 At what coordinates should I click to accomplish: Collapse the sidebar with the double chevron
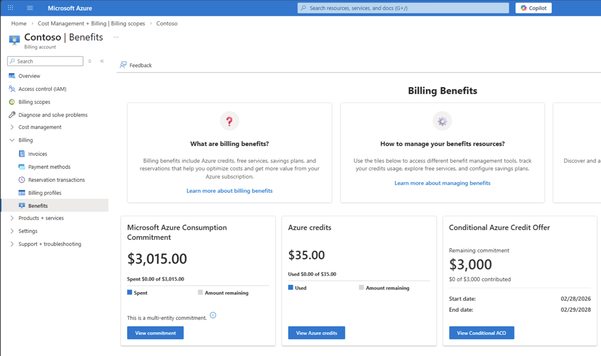click(x=102, y=61)
